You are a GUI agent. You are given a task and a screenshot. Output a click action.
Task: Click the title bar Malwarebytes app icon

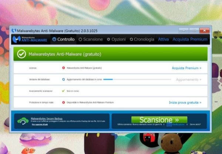(14, 31)
